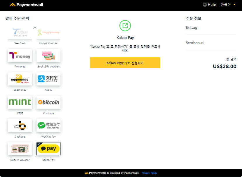
Task: Click Kakao Pay(으)로 진행하기 button
Action: coord(125,63)
